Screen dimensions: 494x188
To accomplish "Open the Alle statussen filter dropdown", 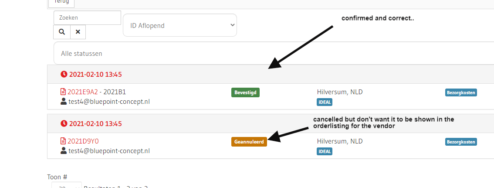I will (x=274, y=54).
